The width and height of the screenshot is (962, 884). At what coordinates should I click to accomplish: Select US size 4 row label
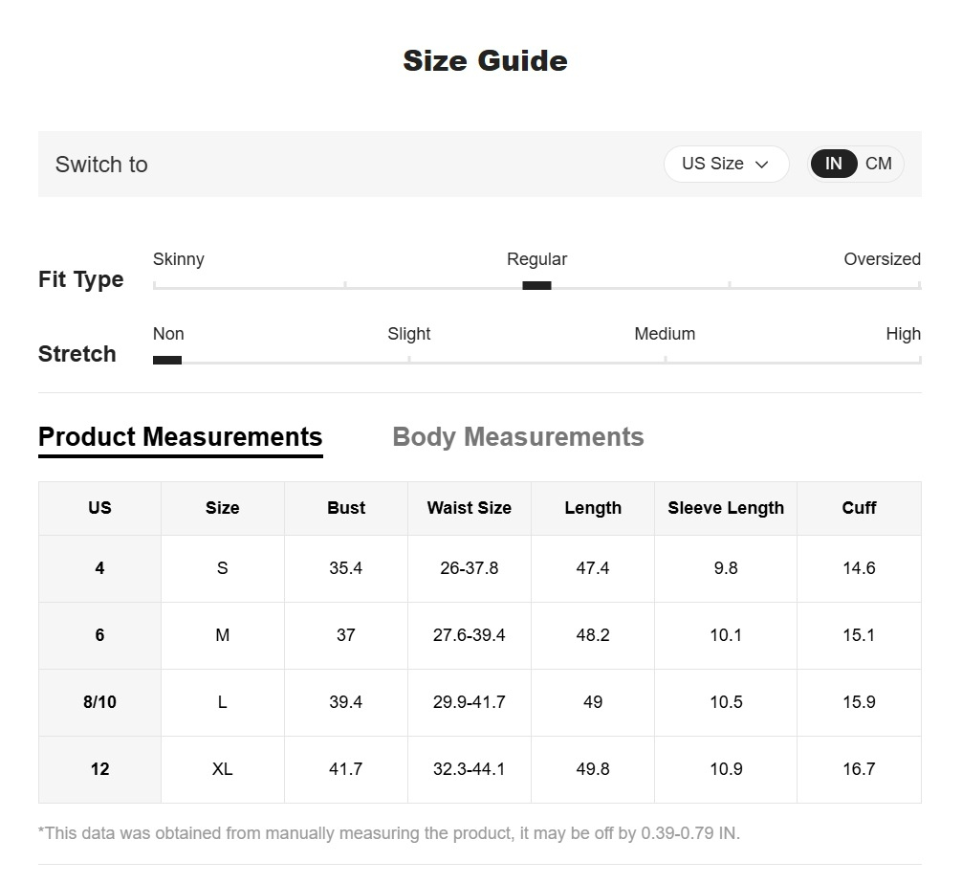coord(100,568)
